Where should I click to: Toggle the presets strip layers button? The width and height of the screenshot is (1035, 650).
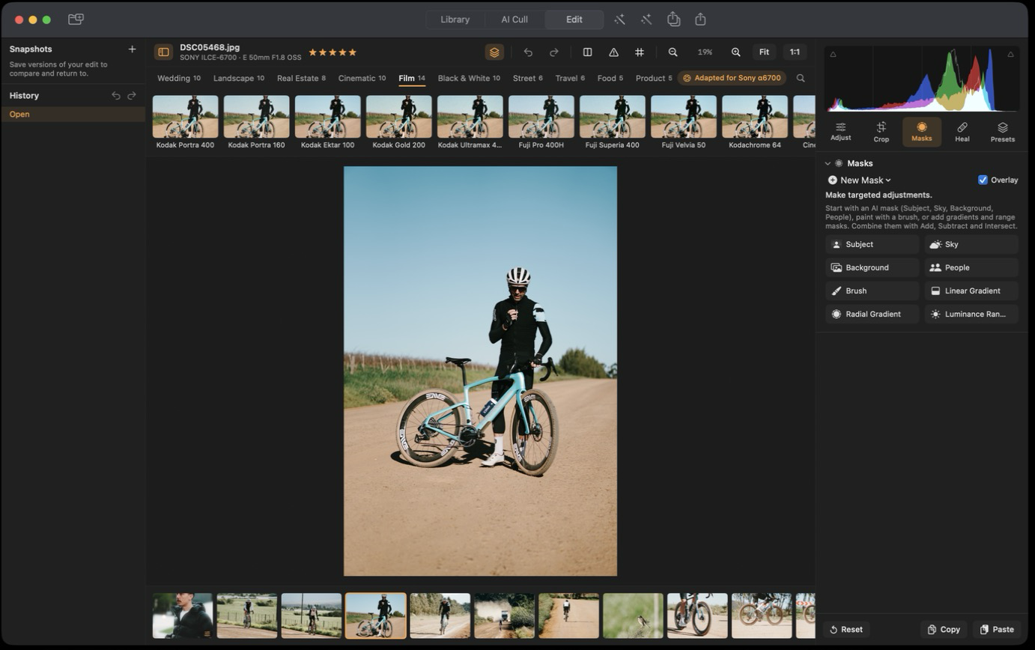(494, 52)
